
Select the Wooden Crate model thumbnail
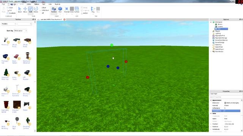coord(17,105)
